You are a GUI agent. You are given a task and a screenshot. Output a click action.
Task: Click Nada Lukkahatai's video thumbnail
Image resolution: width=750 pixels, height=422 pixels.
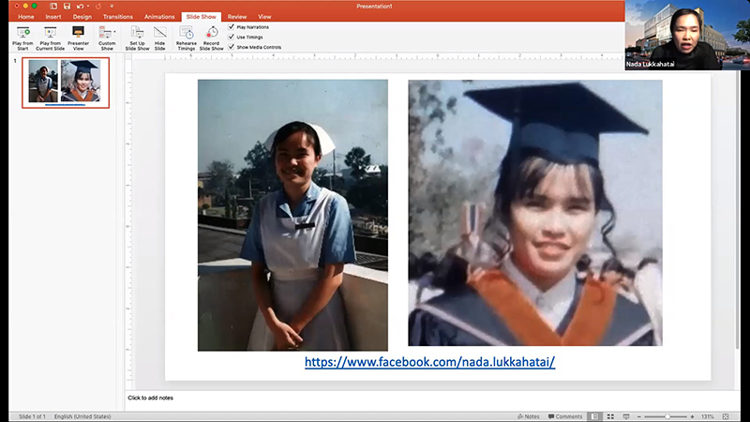point(687,35)
